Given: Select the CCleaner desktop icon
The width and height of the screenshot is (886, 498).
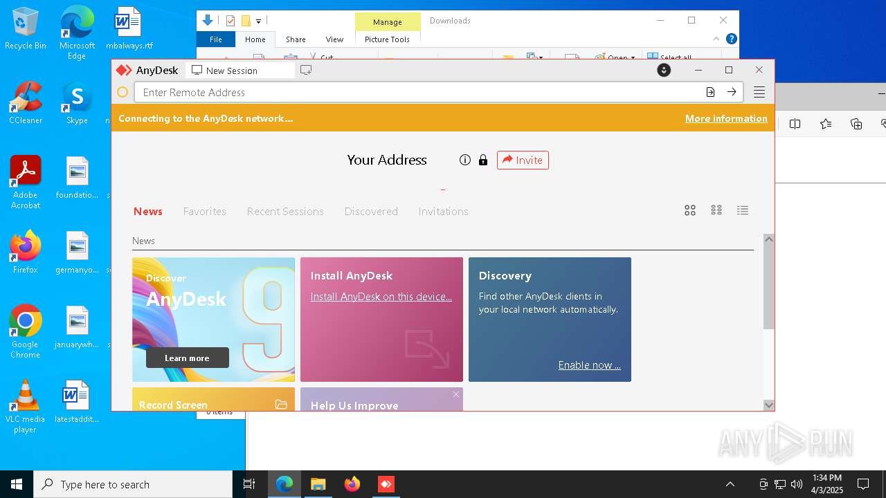Looking at the screenshot, I should [26, 104].
